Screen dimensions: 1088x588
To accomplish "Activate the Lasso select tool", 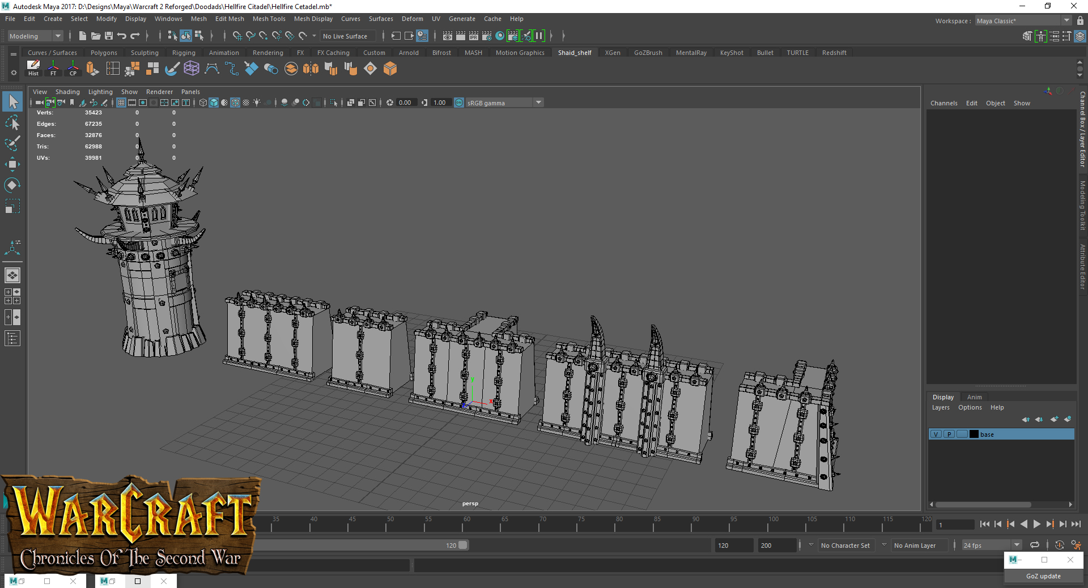I will [x=12, y=123].
